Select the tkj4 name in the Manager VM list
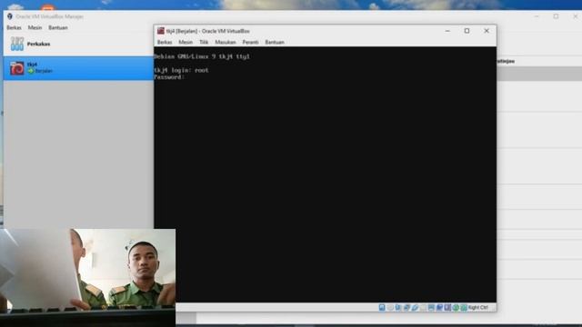 tap(32, 64)
